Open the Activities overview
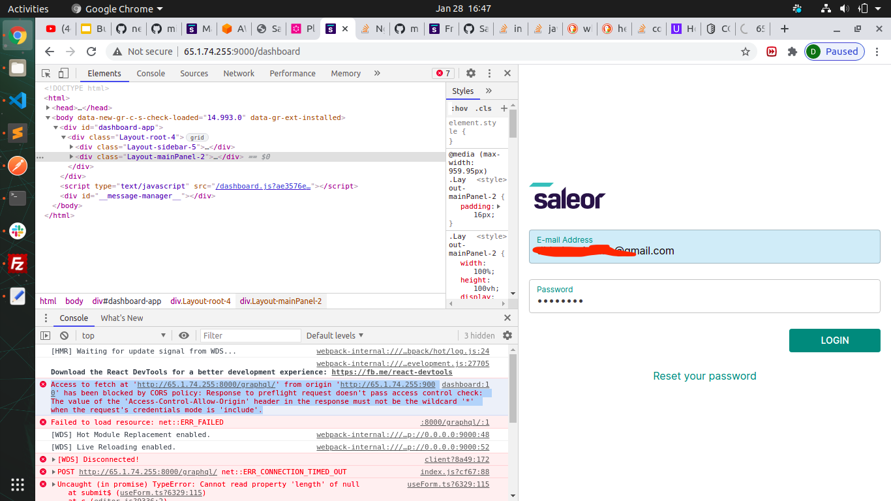This screenshot has height=501, width=891. pos(28,8)
